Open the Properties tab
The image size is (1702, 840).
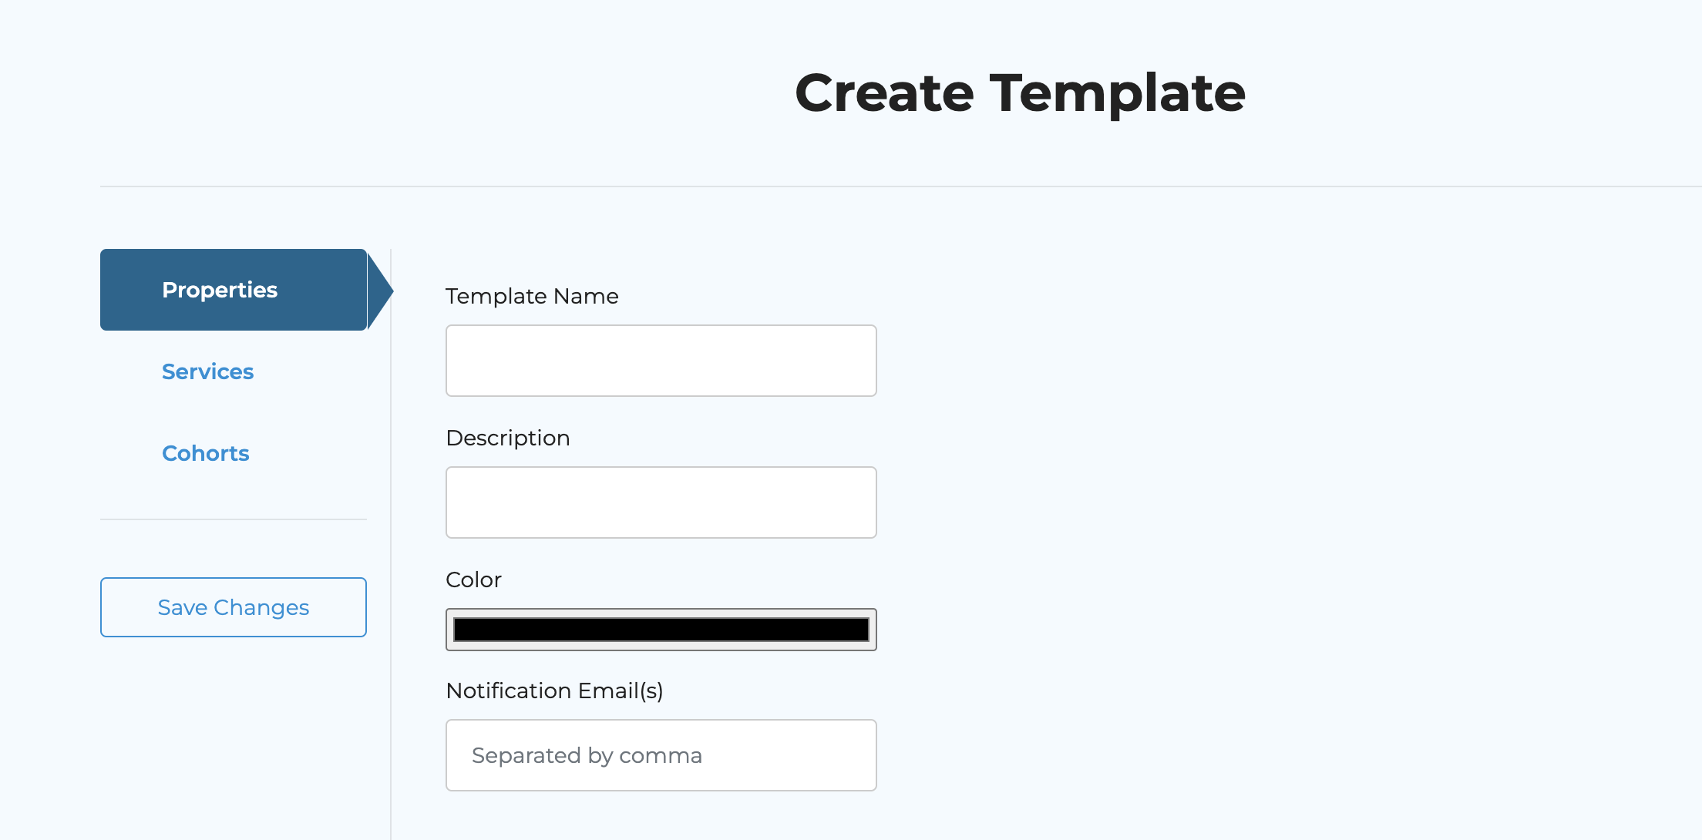coord(220,290)
